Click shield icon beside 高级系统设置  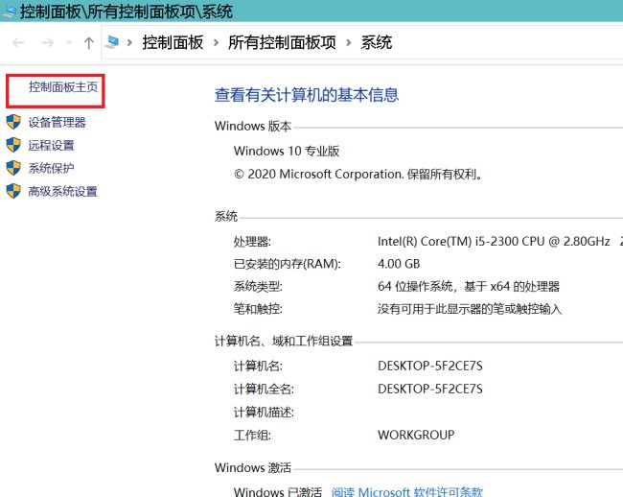click(x=13, y=191)
